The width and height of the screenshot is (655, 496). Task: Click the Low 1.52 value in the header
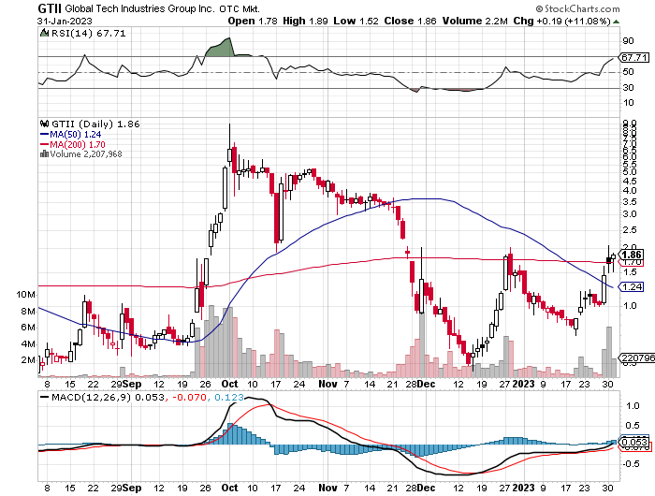click(x=356, y=21)
